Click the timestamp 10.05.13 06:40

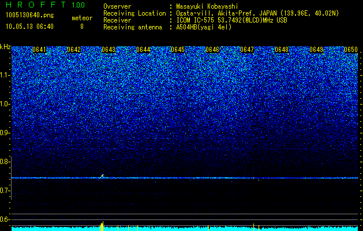(x=29, y=27)
